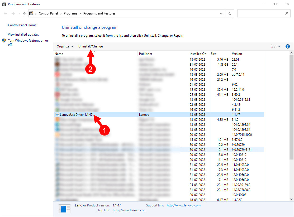Viewport: 294px width, 217px height.
Task: Click View installed updates link
Action: [x=23, y=35]
